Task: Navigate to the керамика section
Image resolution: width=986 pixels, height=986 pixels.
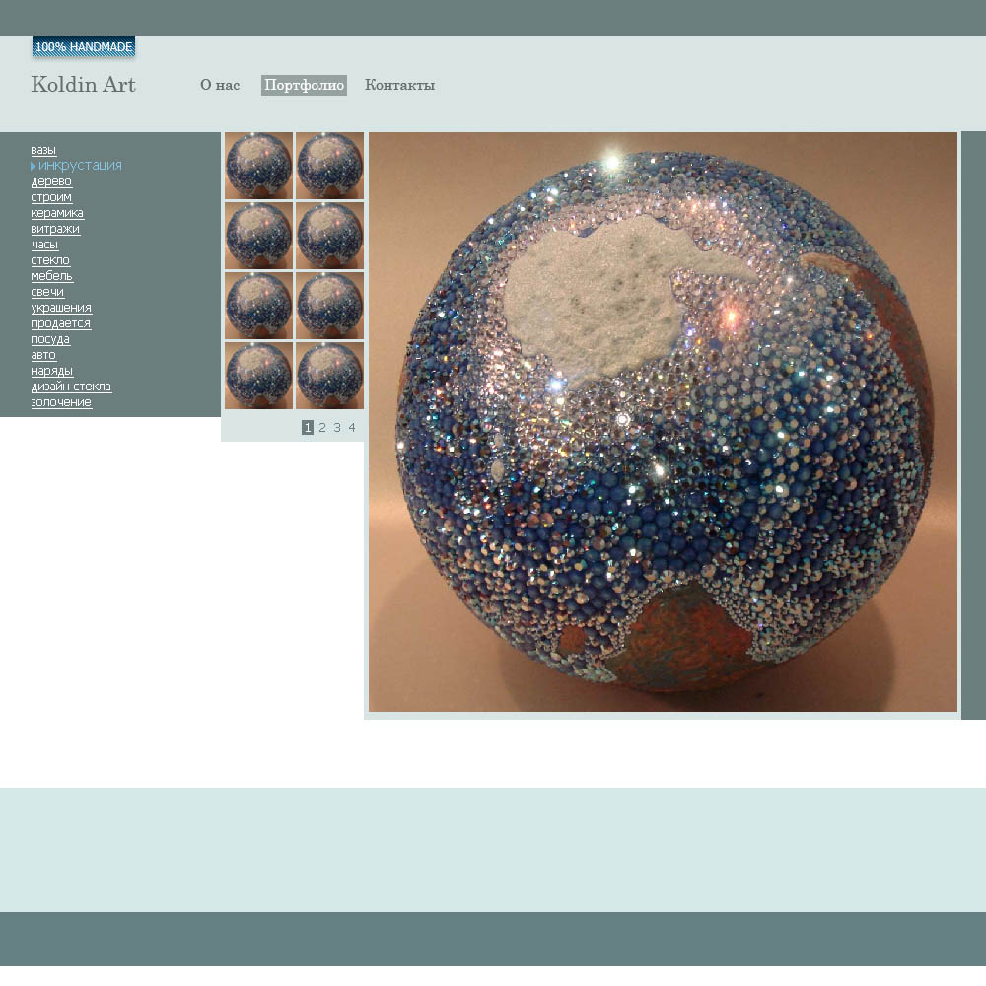Action: (57, 213)
